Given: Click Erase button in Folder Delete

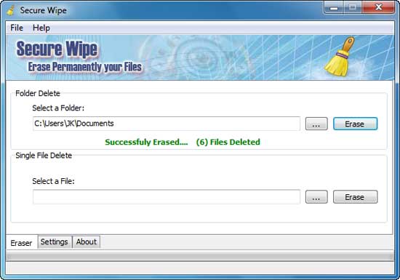Looking at the screenshot, I should [355, 124].
